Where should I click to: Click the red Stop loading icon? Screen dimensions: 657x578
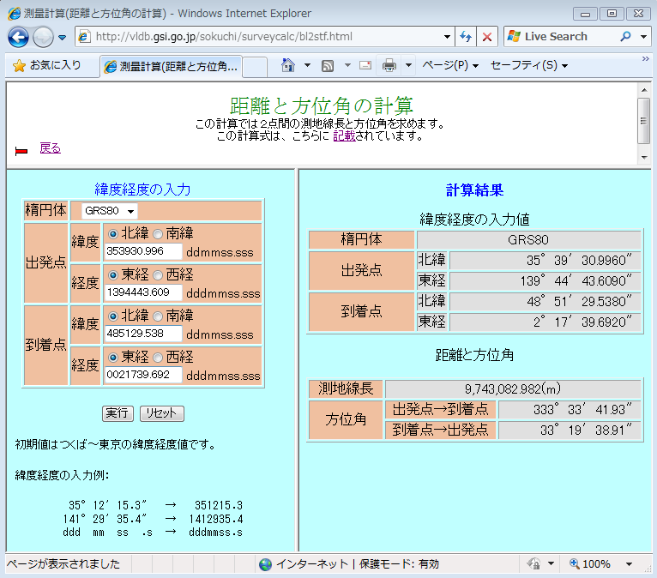click(487, 37)
